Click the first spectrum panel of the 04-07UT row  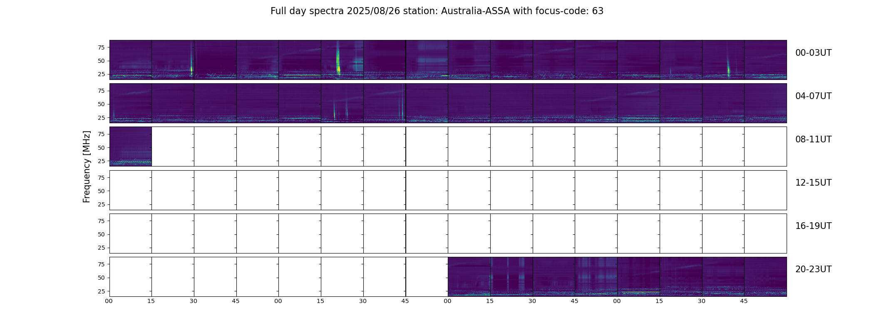(130, 103)
